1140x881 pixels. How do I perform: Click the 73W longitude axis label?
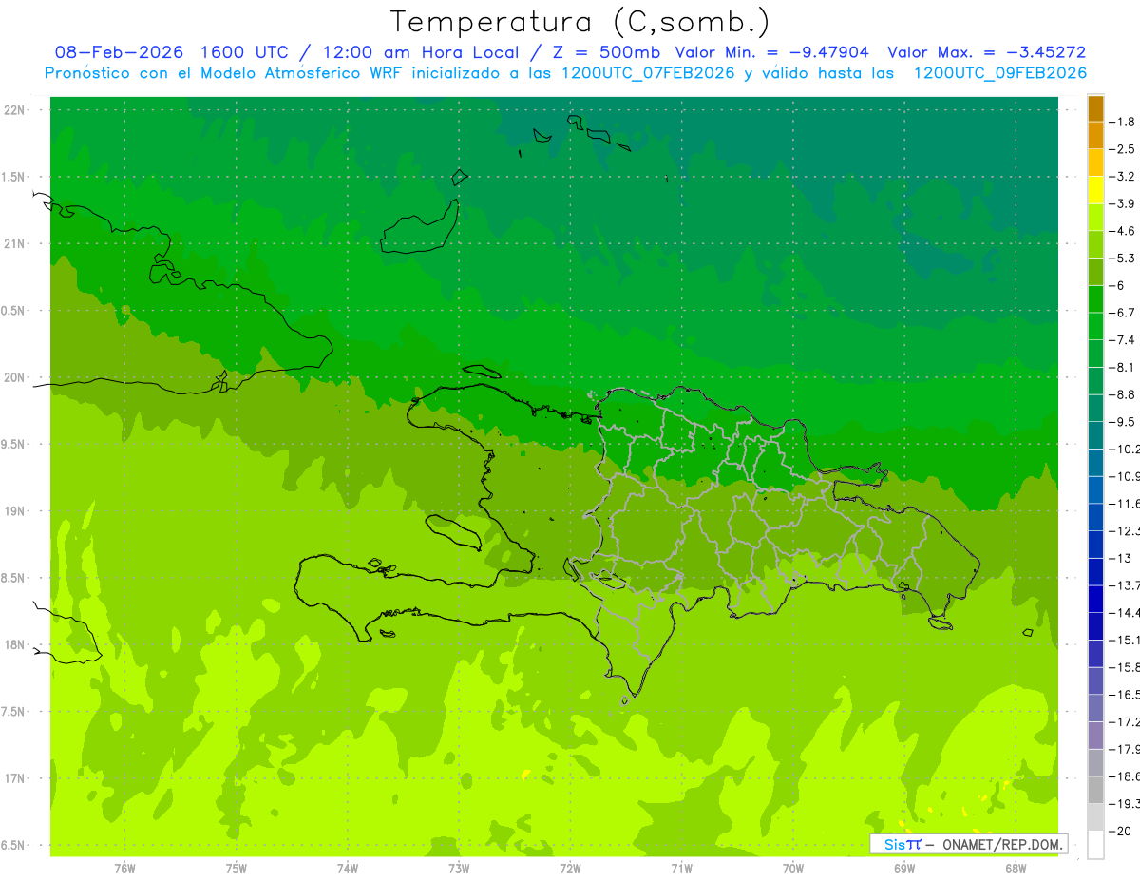pyautogui.click(x=459, y=869)
